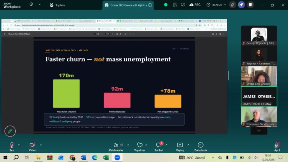Click PDF zoom in plus in shared screen
This screenshot has width=288, height=162.
click(112, 34)
